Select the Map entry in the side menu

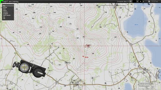click(8, 6)
